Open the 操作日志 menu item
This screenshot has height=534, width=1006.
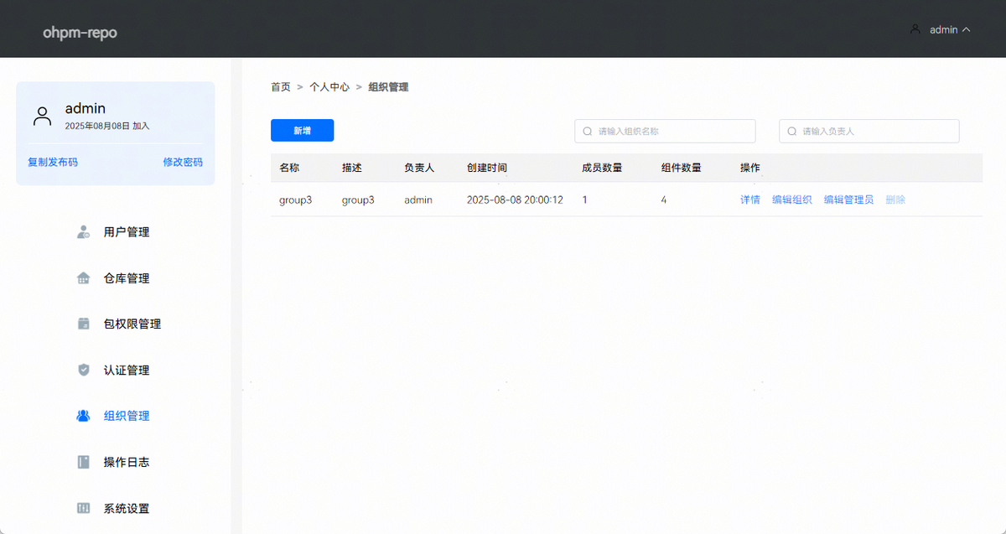127,462
